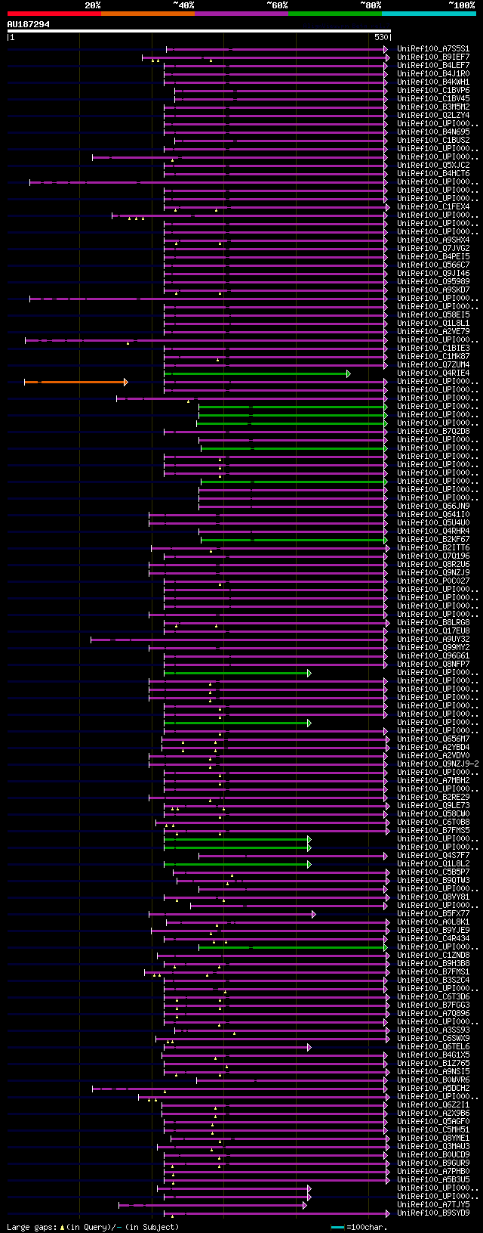The width and height of the screenshot is (483, 1233).
Task: Select the UniRef100_A2VE79 label
Action: pos(433,332)
